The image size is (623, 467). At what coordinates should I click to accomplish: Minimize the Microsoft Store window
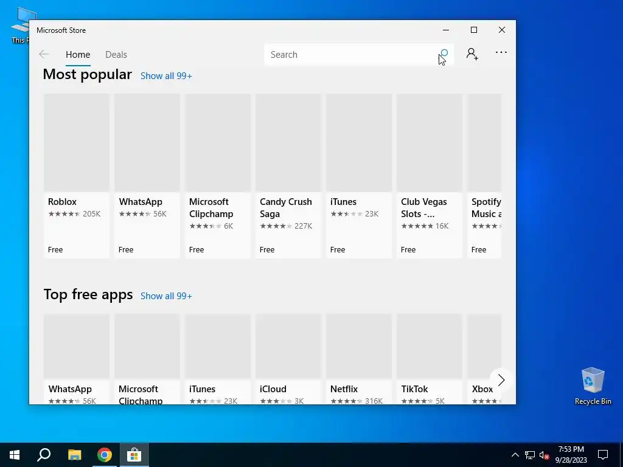point(446,30)
